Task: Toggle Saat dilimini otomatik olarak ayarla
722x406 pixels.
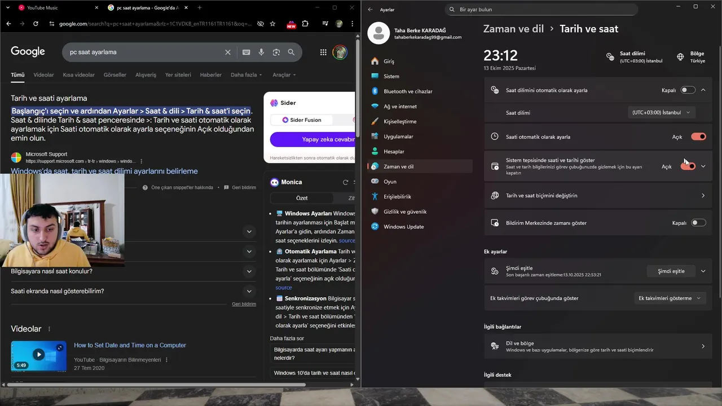Action: tap(688, 90)
